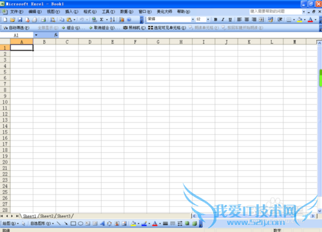Image resolution: width=322 pixels, height=232 pixels.
Task: Select the Oval drawing tool
Action: pos(80,224)
